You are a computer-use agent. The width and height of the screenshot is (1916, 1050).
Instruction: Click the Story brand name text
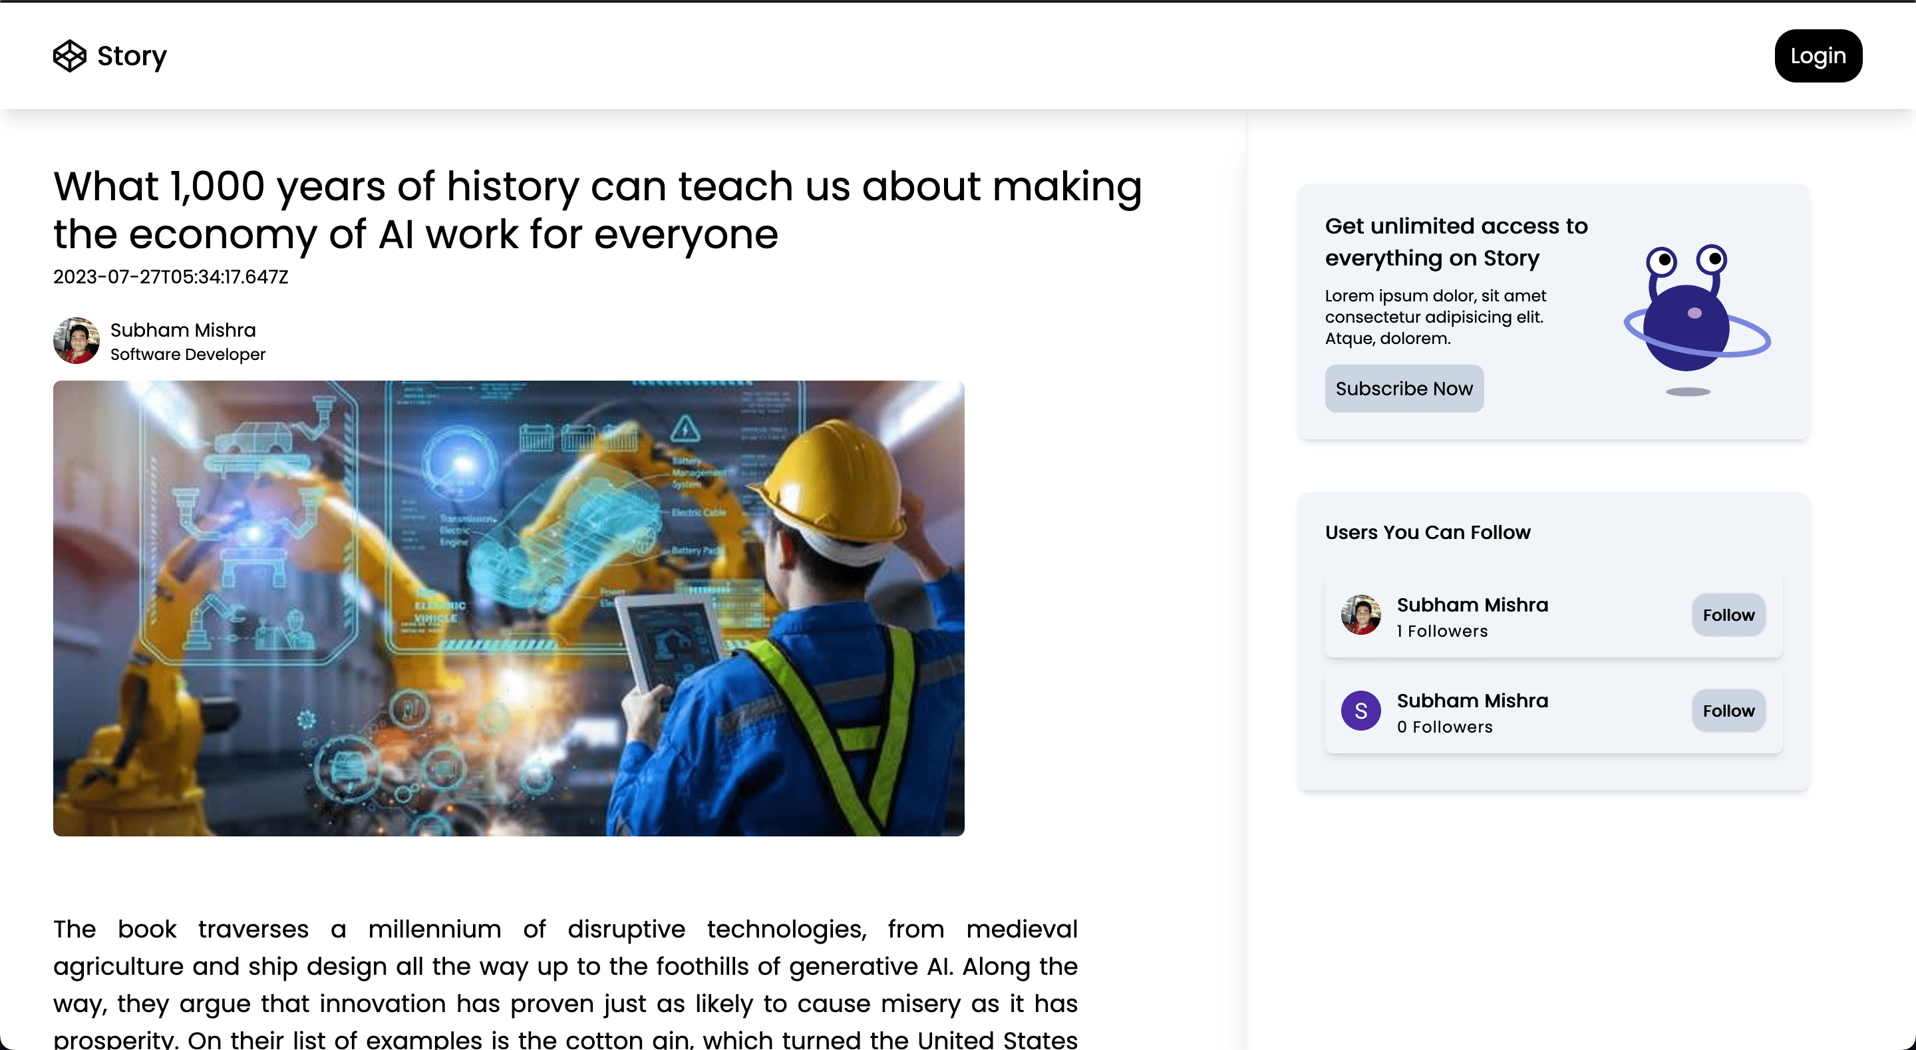click(132, 56)
